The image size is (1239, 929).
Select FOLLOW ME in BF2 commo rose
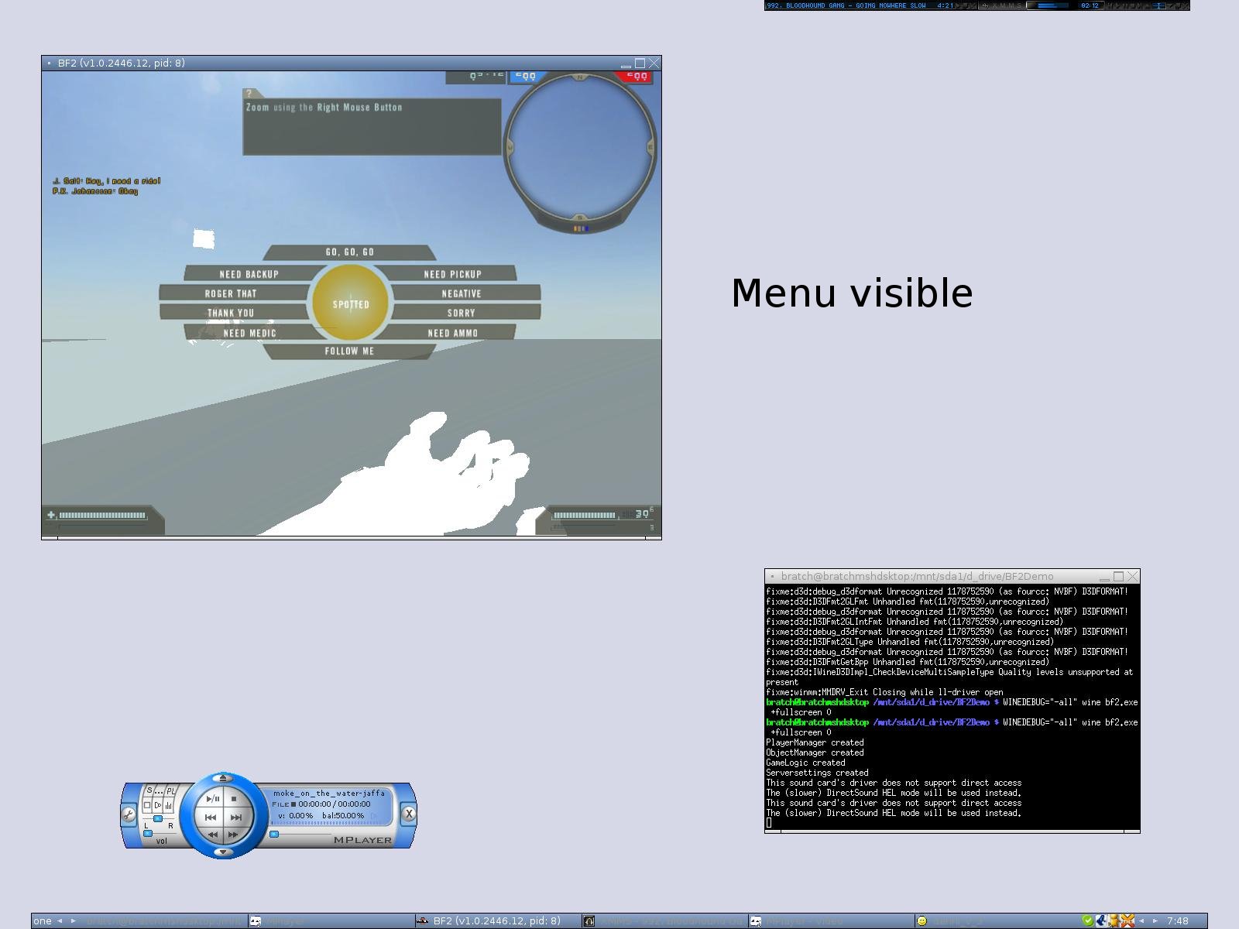[349, 351]
